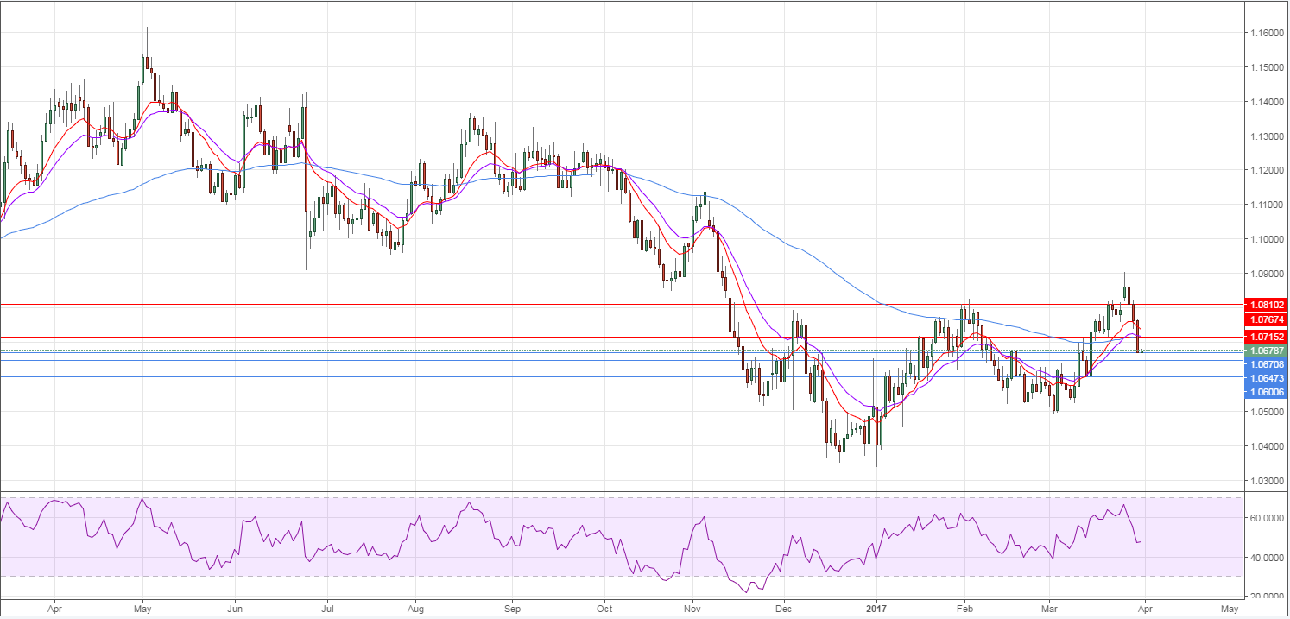Click the Jul marker on the date axis
This screenshot has width=1290, height=619.
tap(327, 608)
